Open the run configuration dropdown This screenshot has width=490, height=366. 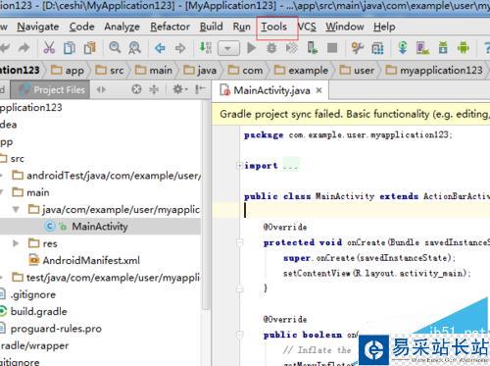point(228,49)
